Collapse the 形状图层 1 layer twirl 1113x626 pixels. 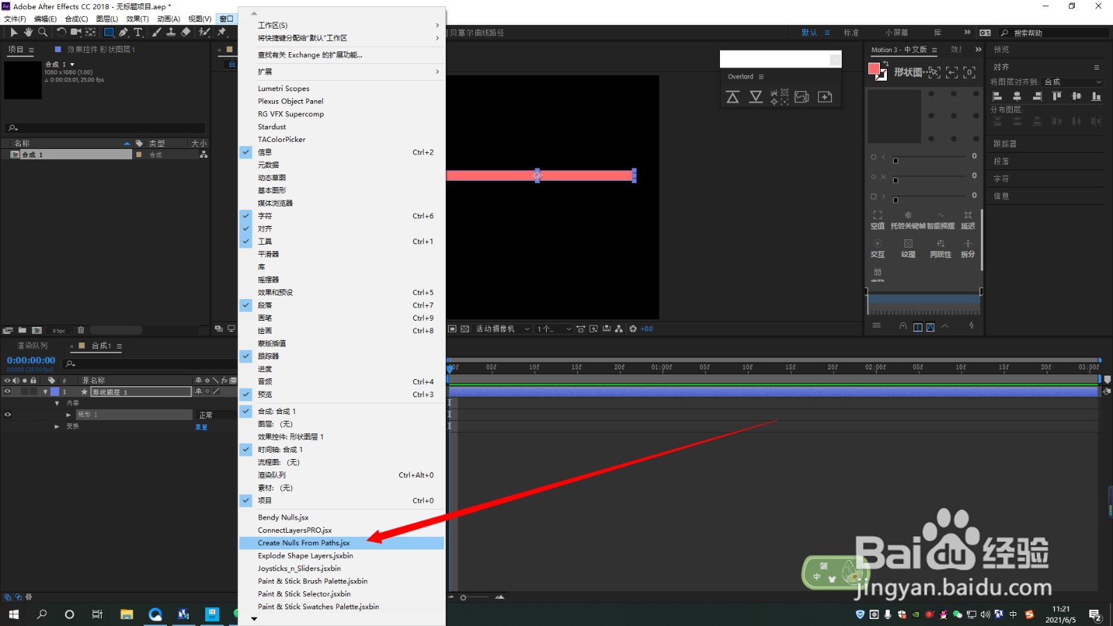(x=45, y=392)
